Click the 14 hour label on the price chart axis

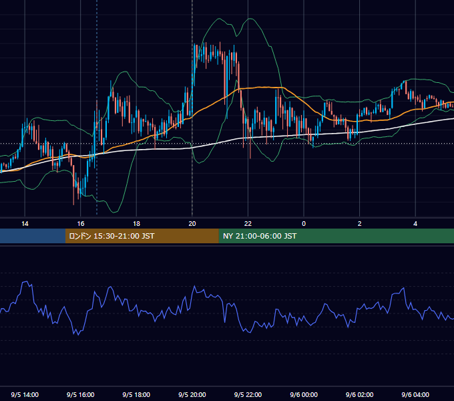(25, 224)
